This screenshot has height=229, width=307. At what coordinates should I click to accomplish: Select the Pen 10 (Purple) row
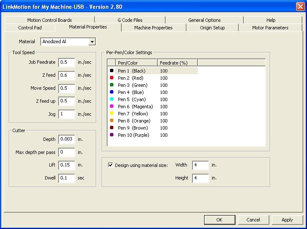pyautogui.click(x=153, y=135)
